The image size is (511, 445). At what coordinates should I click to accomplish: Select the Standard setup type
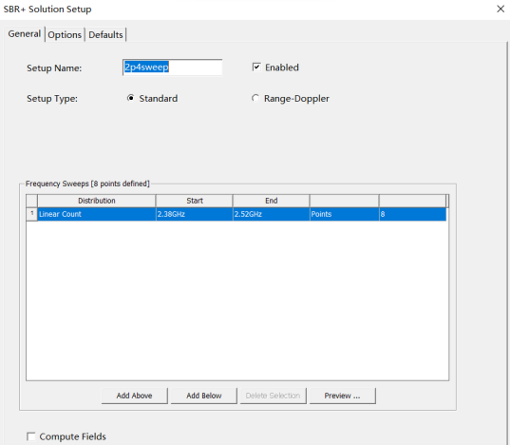pyautogui.click(x=131, y=98)
